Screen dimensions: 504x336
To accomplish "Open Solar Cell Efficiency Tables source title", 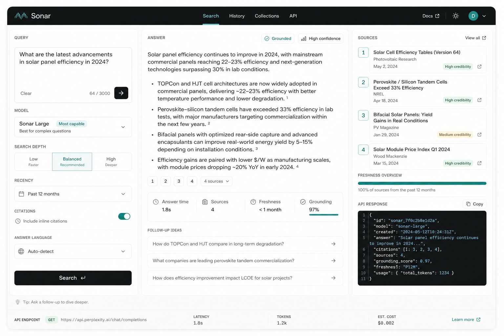I will click(417, 52).
